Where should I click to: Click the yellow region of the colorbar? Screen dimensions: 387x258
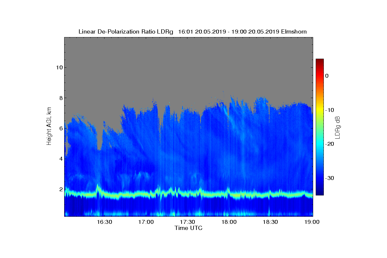(320, 109)
